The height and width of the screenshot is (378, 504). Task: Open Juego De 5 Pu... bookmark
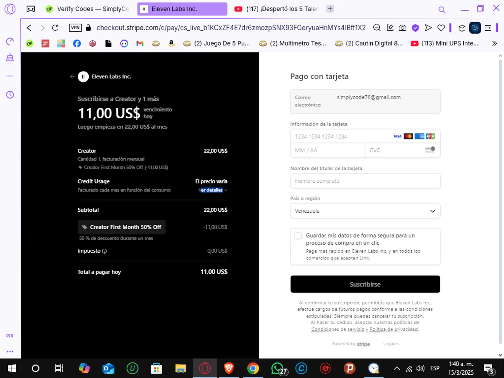click(217, 43)
